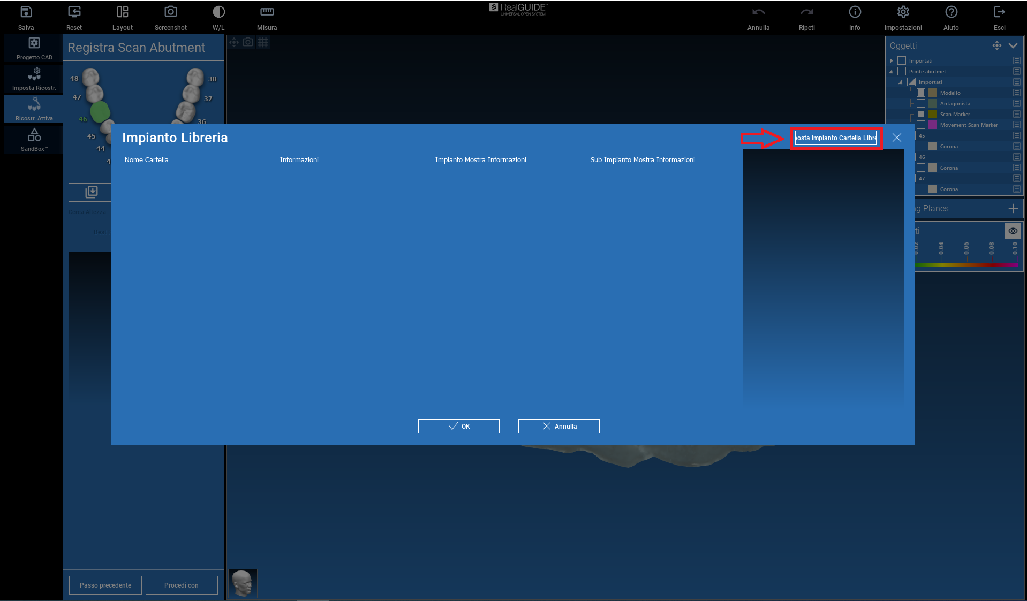Switch to the SandBox section
1027x601 pixels.
click(x=34, y=140)
